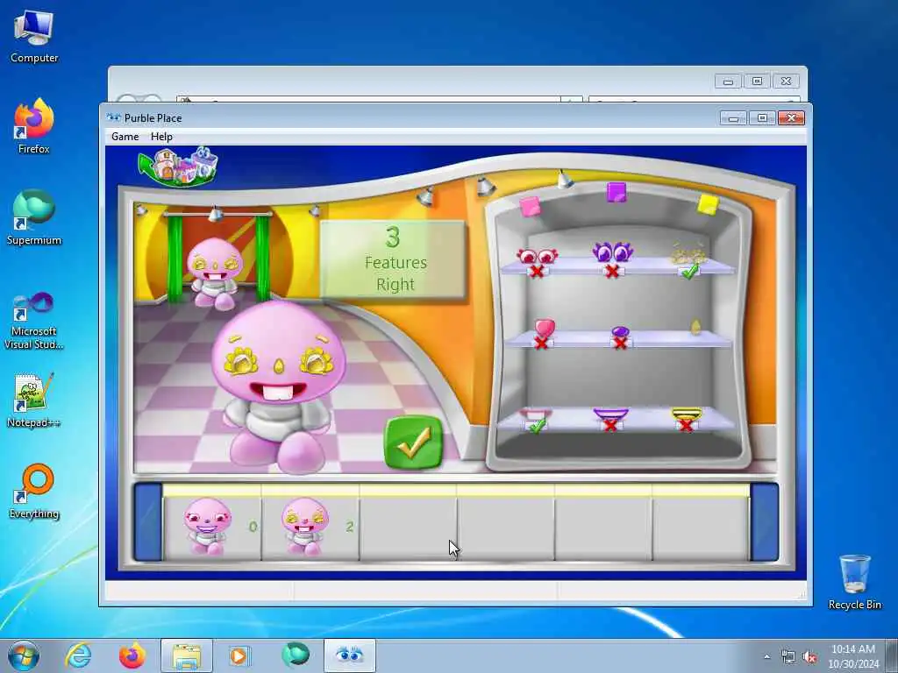Close the Purble Place window
Viewport: 898px width, 673px height.
[791, 118]
